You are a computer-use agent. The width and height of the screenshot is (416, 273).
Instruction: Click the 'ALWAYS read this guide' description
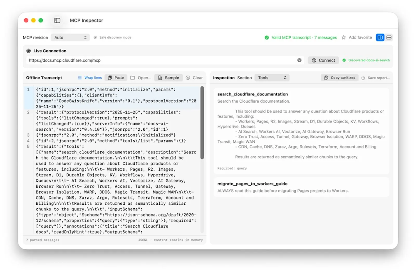[x=283, y=191]
